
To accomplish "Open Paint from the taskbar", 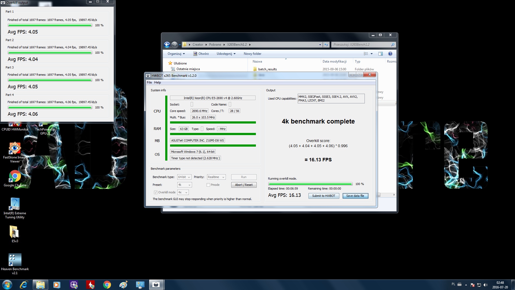I will 123,285.
